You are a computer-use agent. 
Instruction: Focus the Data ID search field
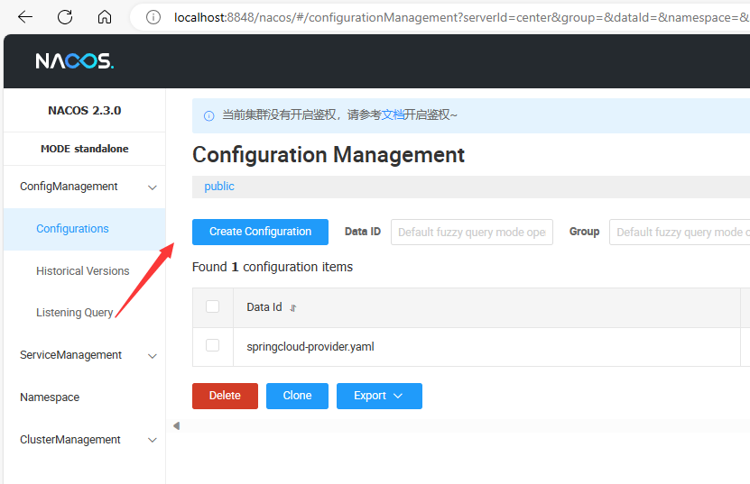click(x=471, y=232)
